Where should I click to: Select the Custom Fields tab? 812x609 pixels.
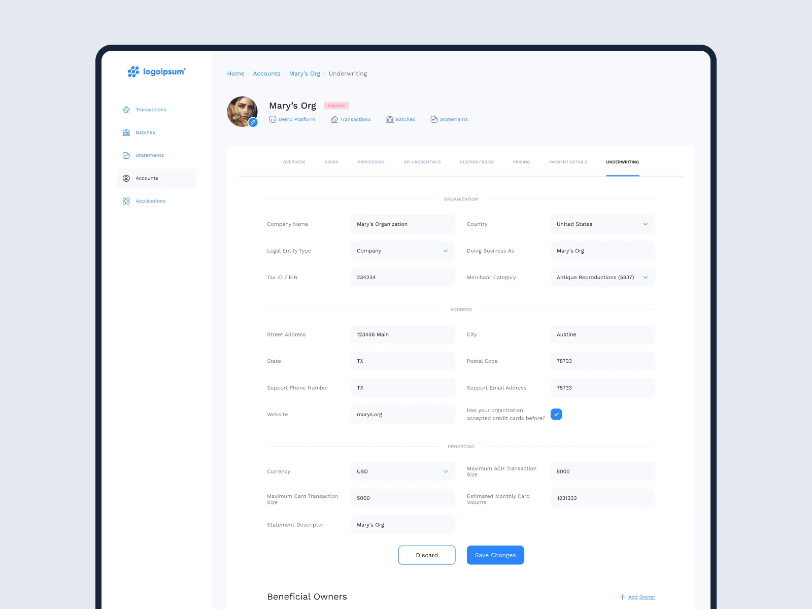(477, 162)
